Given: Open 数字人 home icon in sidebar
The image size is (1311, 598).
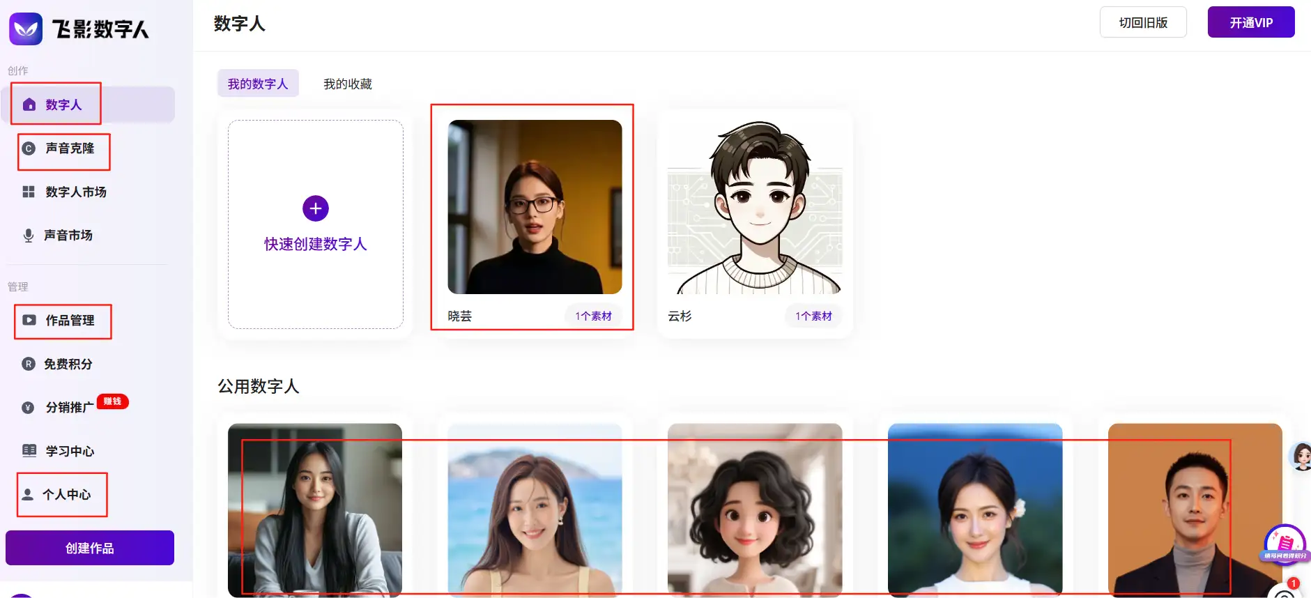Looking at the screenshot, I should tap(29, 105).
